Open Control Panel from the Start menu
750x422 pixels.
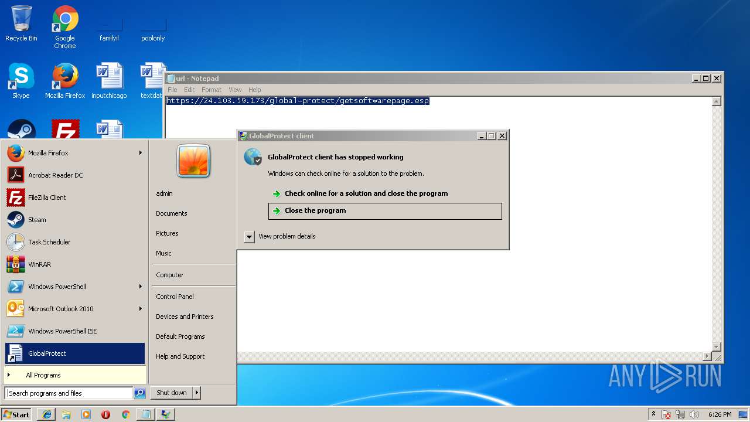click(175, 297)
